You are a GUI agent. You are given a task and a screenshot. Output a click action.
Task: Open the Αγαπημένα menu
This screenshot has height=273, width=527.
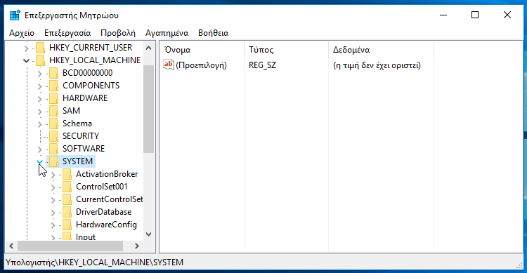(167, 33)
